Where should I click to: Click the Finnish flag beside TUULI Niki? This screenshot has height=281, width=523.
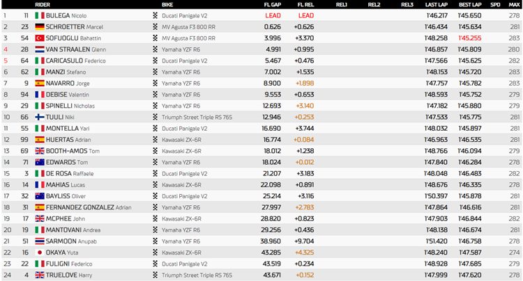[40, 117]
